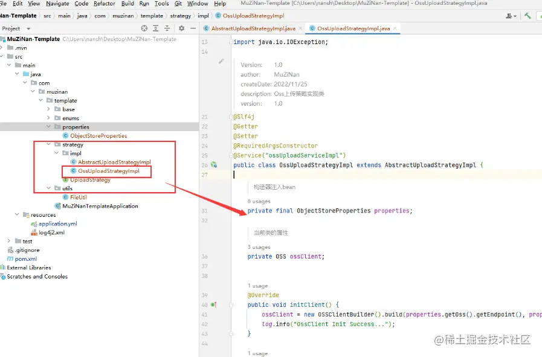
Task: Collapse the template package
Action: pyautogui.click(x=41, y=100)
